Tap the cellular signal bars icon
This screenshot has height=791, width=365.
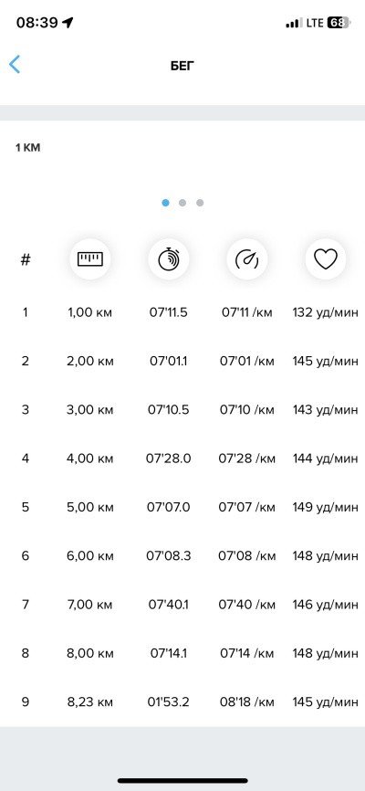pos(293,23)
